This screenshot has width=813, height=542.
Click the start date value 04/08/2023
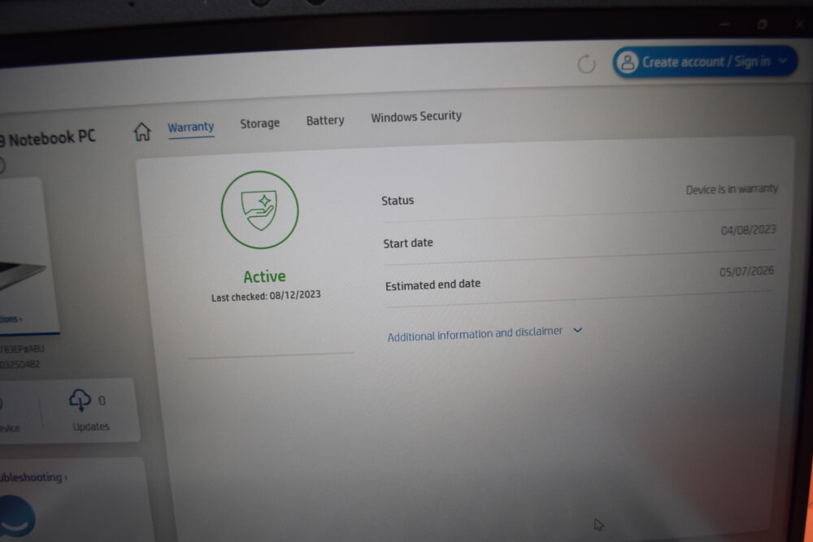748,230
